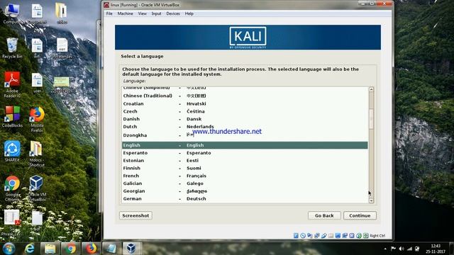Select Finnish language row

click(x=245, y=168)
